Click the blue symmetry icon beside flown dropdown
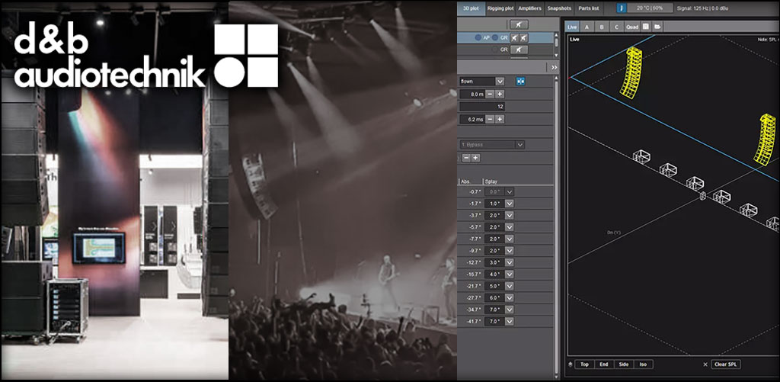 point(521,81)
